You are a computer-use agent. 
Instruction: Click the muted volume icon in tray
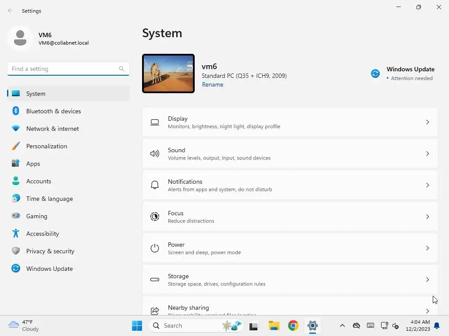(396, 325)
